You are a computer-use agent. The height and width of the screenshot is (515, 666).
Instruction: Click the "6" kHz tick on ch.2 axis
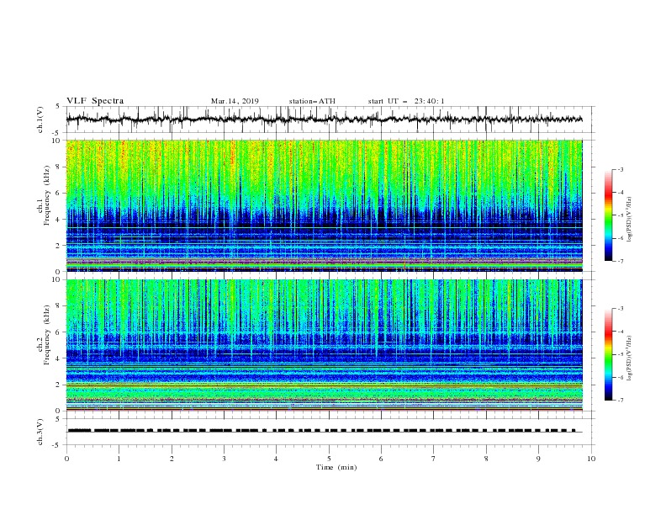coord(59,332)
